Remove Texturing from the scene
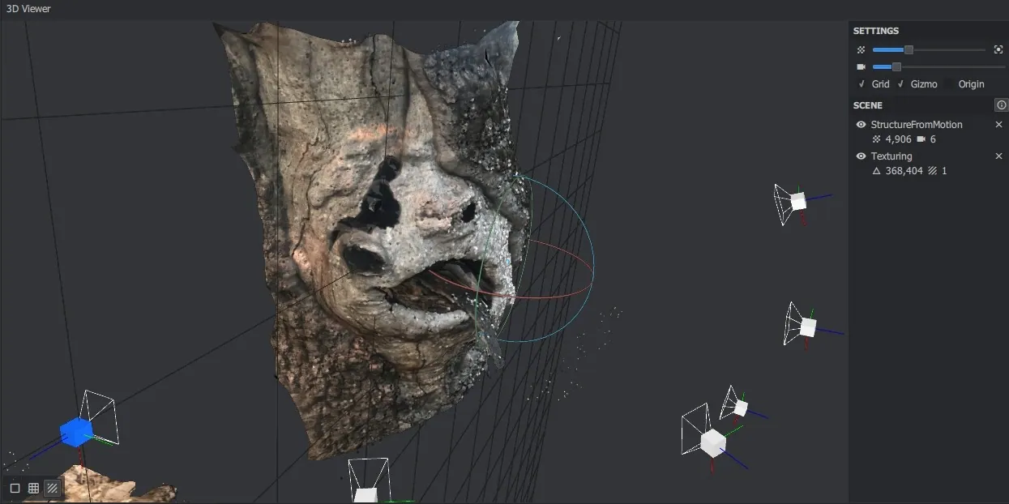 998,156
